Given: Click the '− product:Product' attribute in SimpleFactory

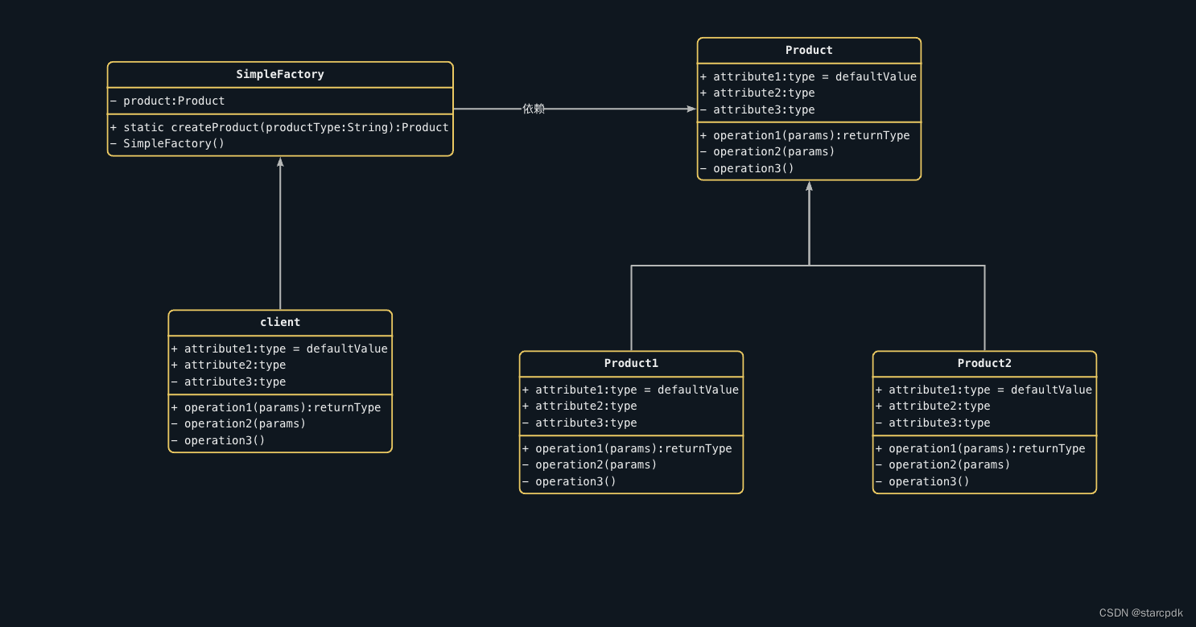Looking at the screenshot, I should click(x=167, y=101).
